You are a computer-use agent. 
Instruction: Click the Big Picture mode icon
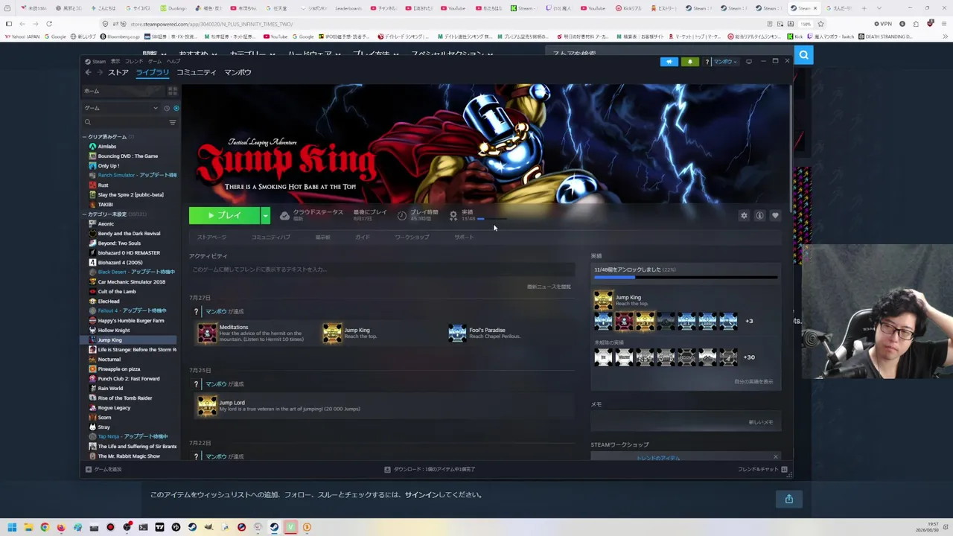(x=749, y=62)
